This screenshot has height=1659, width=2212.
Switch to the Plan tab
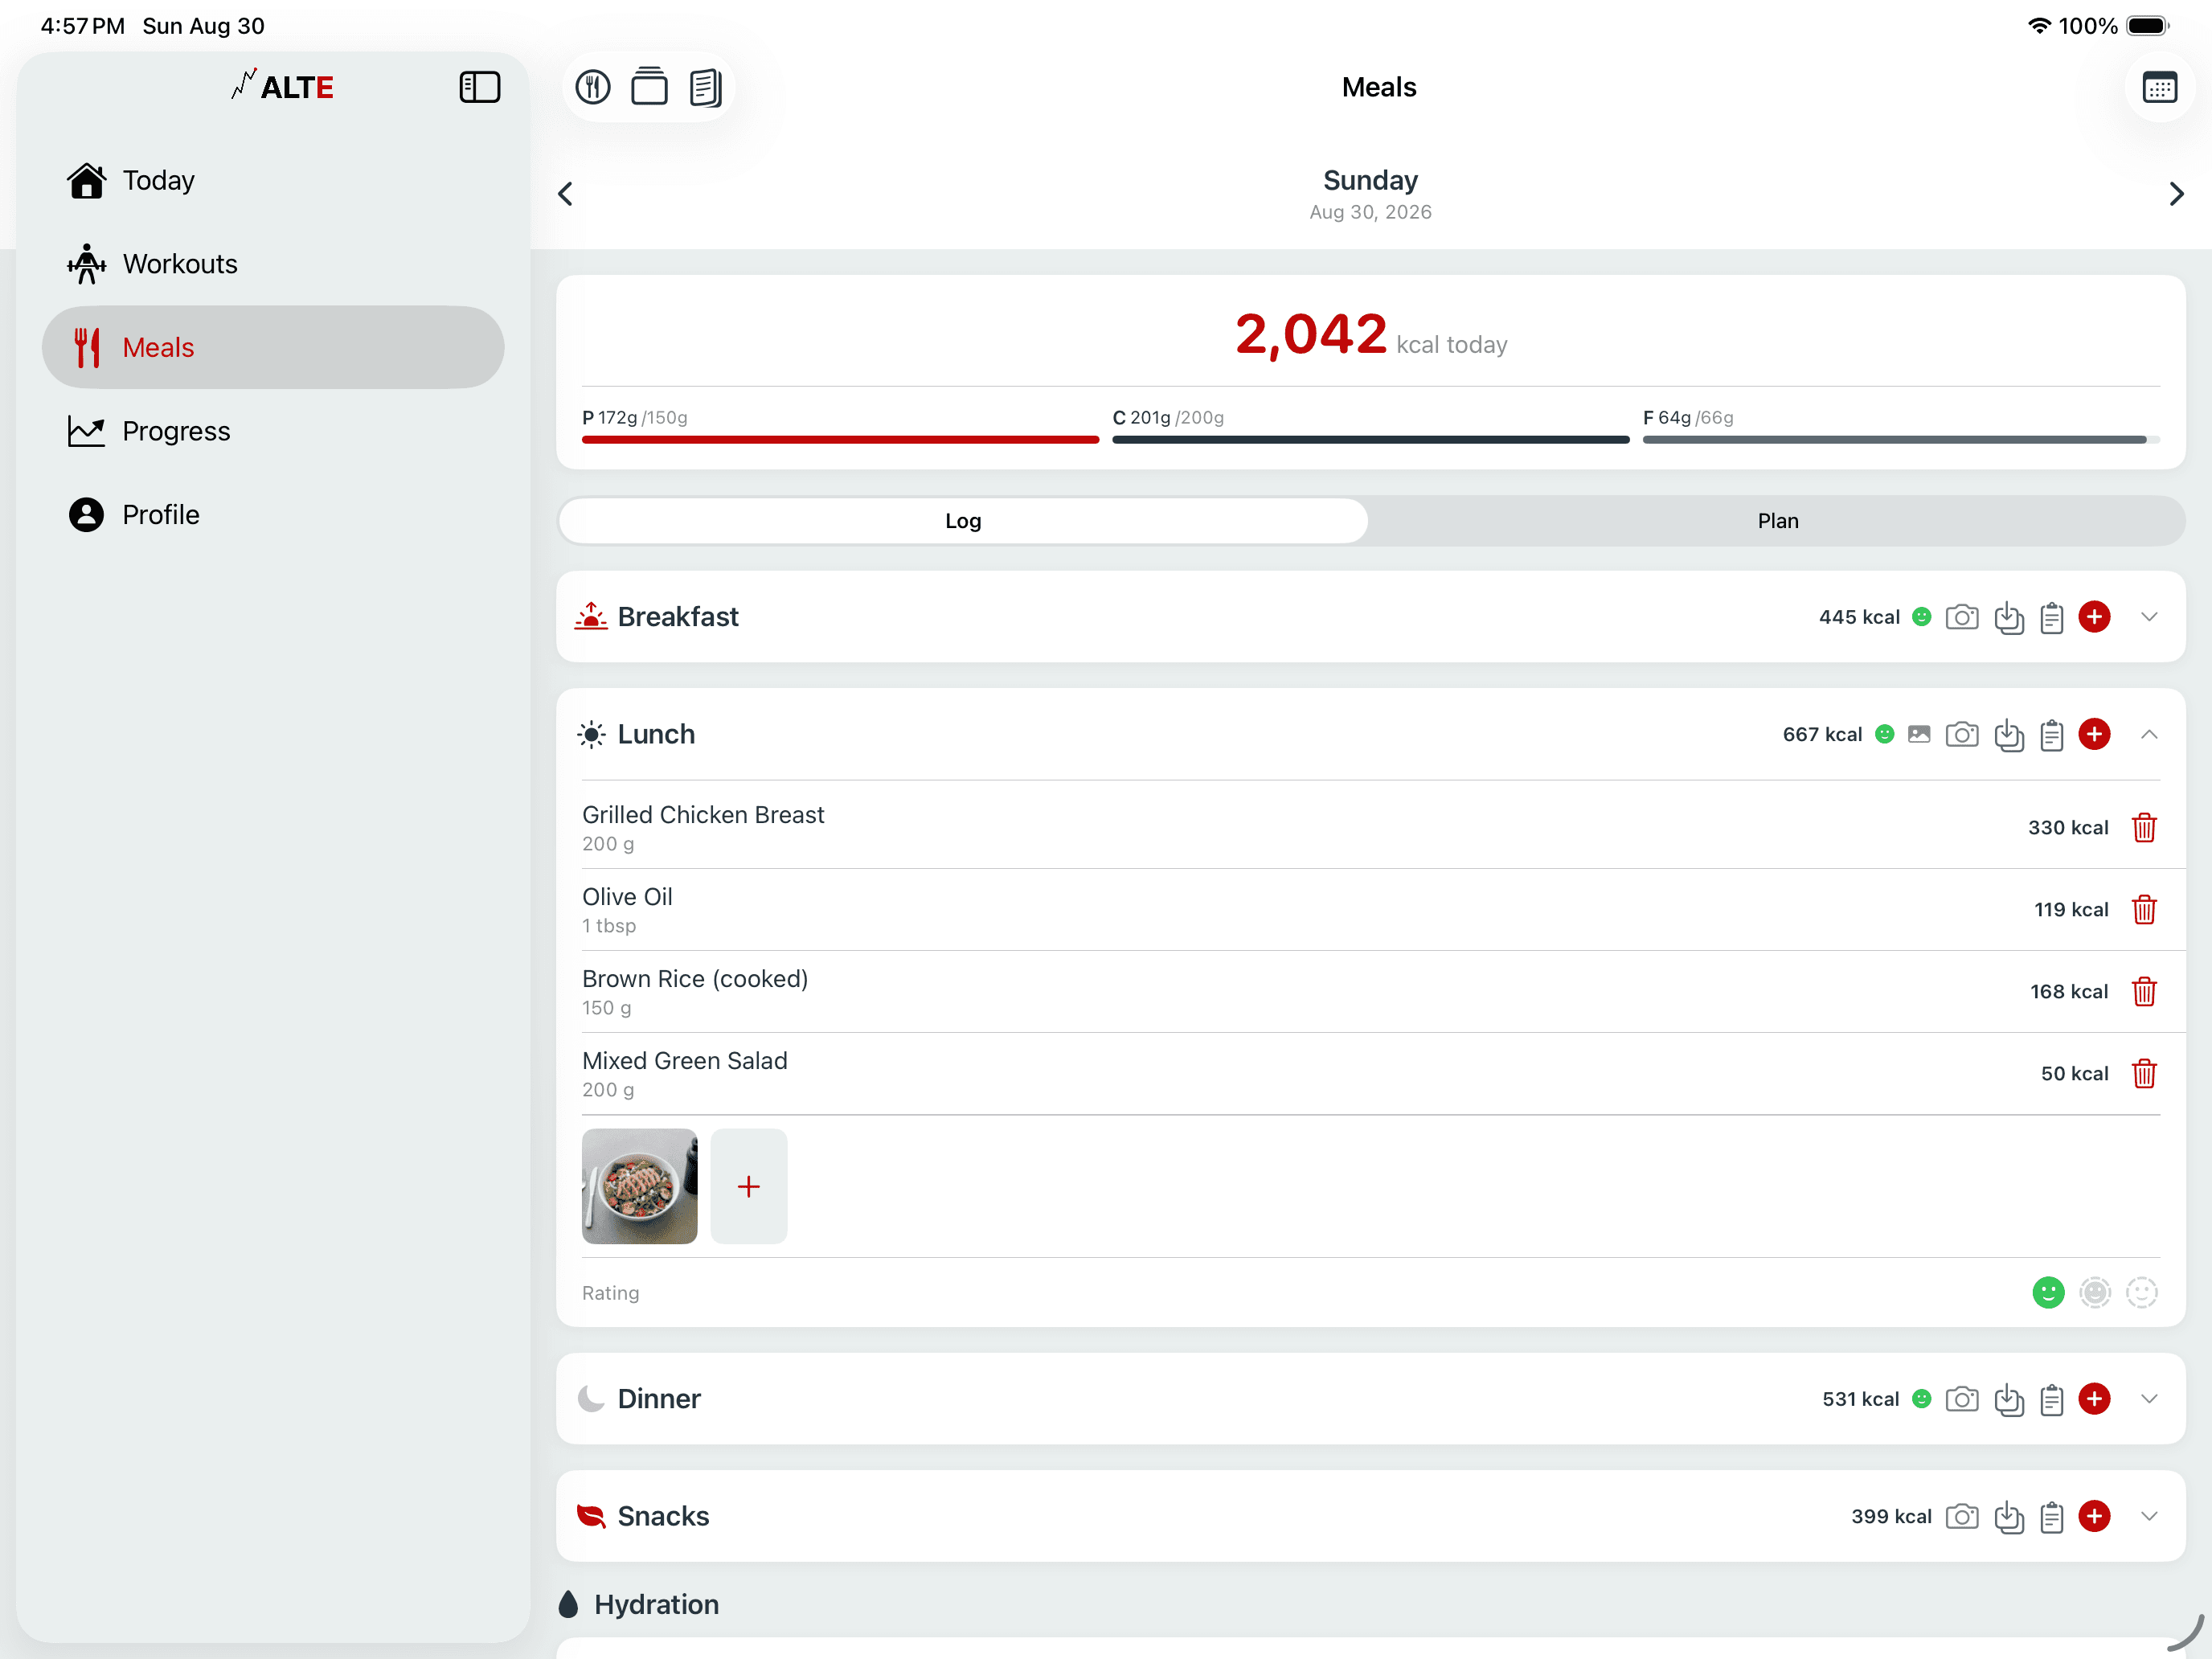tap(1777, 521)
